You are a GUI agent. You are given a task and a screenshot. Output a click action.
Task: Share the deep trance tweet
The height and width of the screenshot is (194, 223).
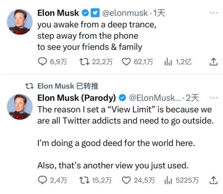213,61
